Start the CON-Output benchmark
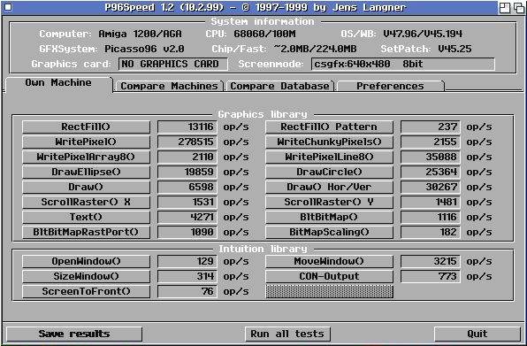The width and height of the screenshot is (527, 346). tap(329, 276)
